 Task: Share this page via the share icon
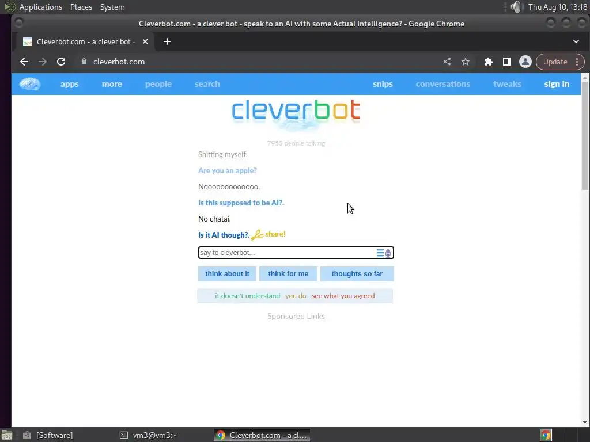(447, 62)
